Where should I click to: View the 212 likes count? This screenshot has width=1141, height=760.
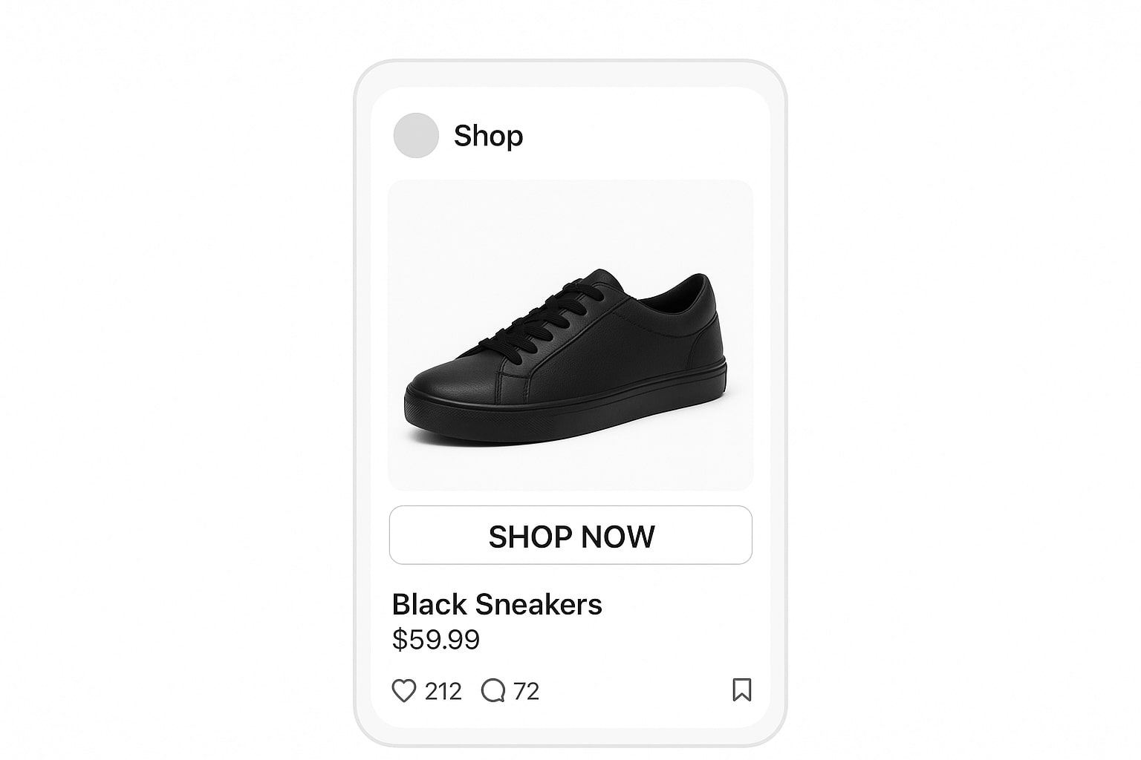click(x=443, y=692)
